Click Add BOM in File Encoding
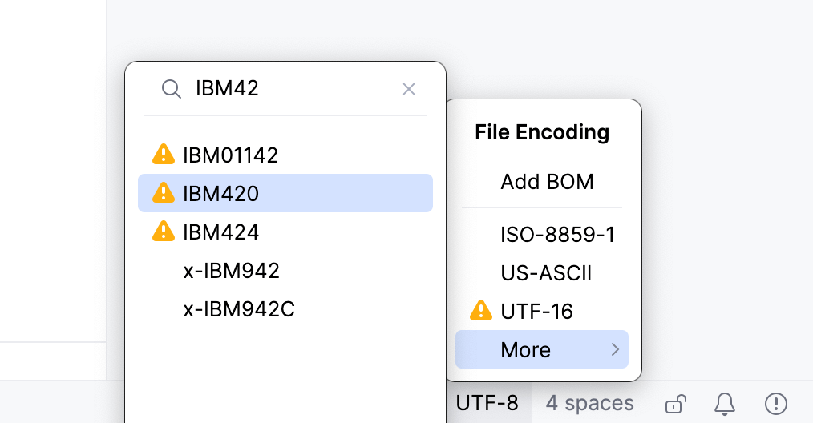Image resolution: width=813 pixels, height=423 pixels. click(x=547, y=182)
